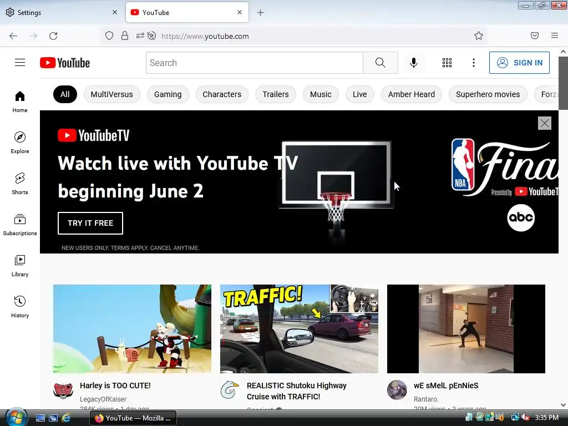Open YouTube settings three-dot menu
Viewport: 568px width, 426px height.
pos(474,63)
